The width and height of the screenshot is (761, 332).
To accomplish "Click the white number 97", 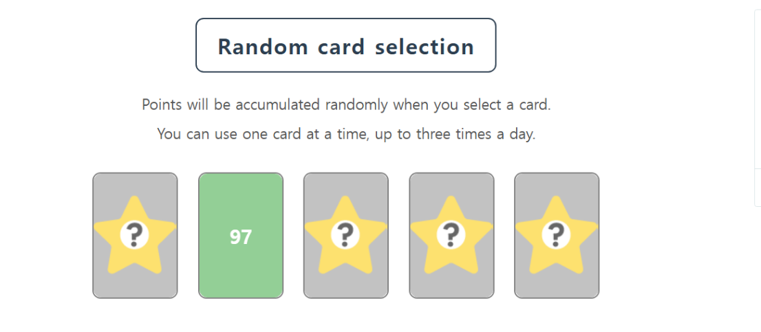I will (241, 238).
